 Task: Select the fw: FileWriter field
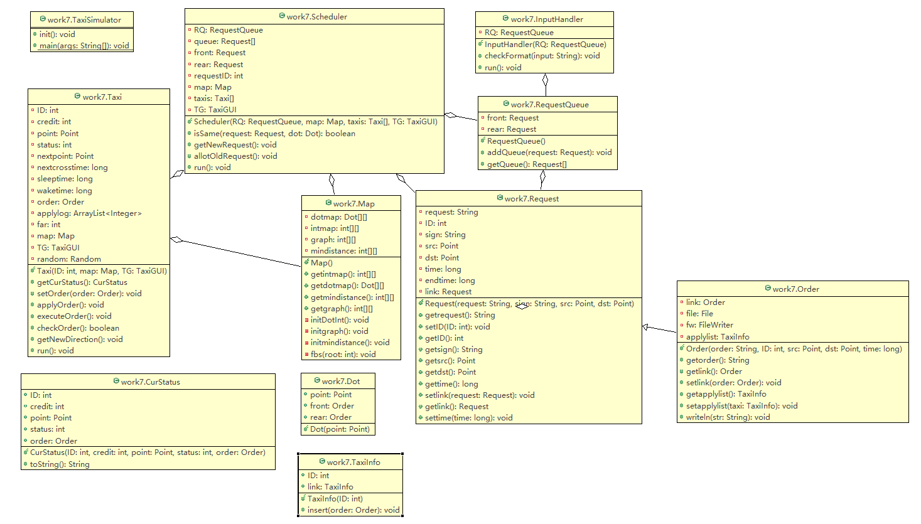tap(709, 325)
